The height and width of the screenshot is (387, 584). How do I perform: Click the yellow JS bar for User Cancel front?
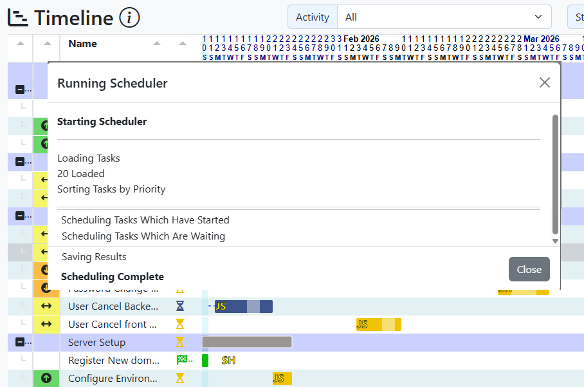(x=378, y=324)
